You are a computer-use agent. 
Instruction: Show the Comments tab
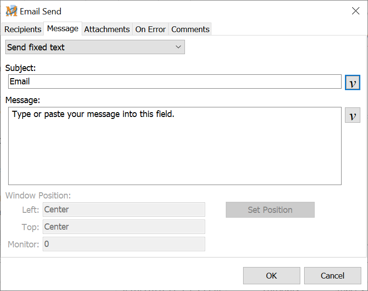[190, 29]
